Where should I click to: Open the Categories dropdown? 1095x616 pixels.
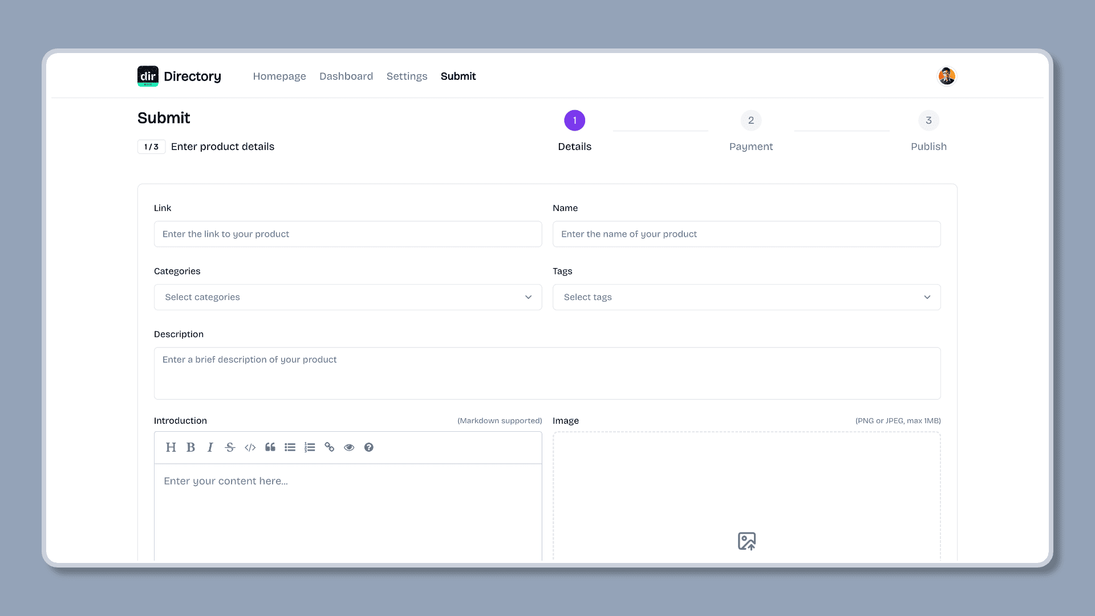tap(347, 297)
